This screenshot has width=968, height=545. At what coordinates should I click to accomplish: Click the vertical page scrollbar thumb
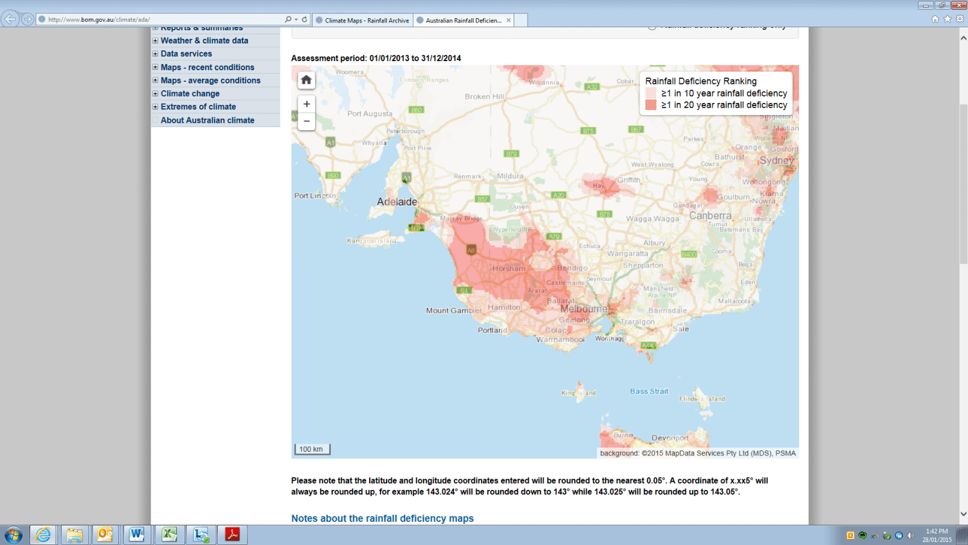tap(963, 183)
